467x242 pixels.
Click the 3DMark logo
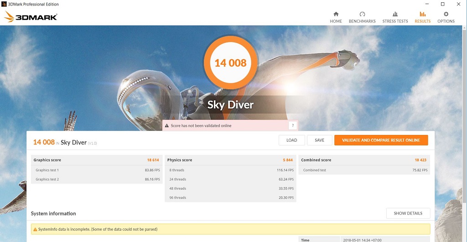click(x=31, y=17)
